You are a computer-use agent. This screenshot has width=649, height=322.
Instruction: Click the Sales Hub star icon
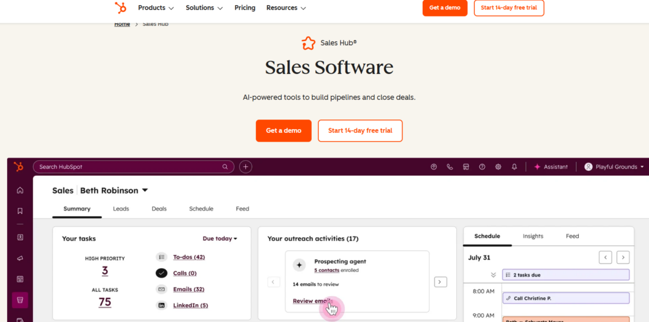coord(309,43)
